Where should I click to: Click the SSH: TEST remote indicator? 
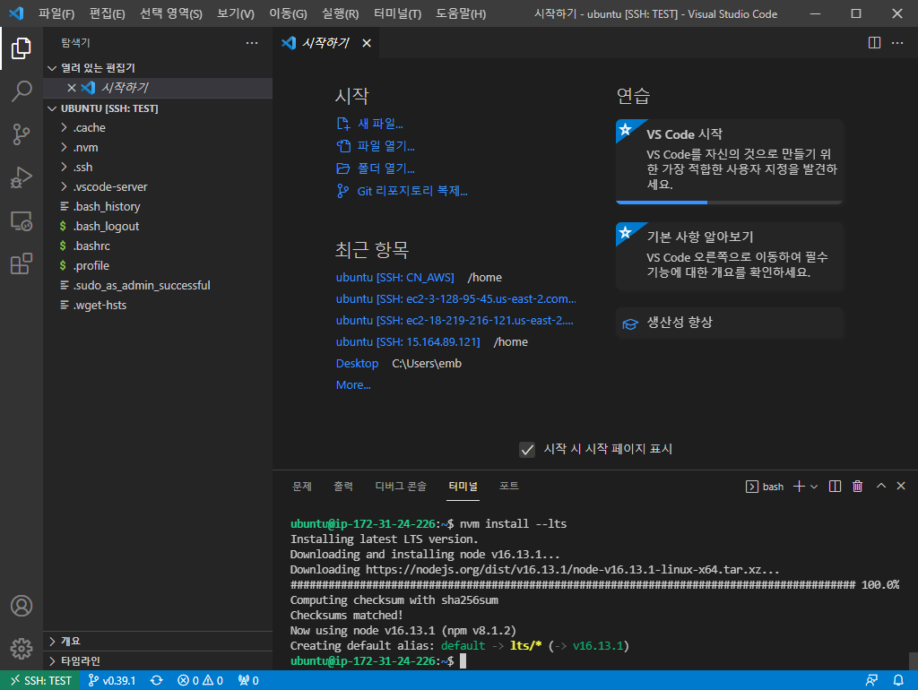coord(40,680)
